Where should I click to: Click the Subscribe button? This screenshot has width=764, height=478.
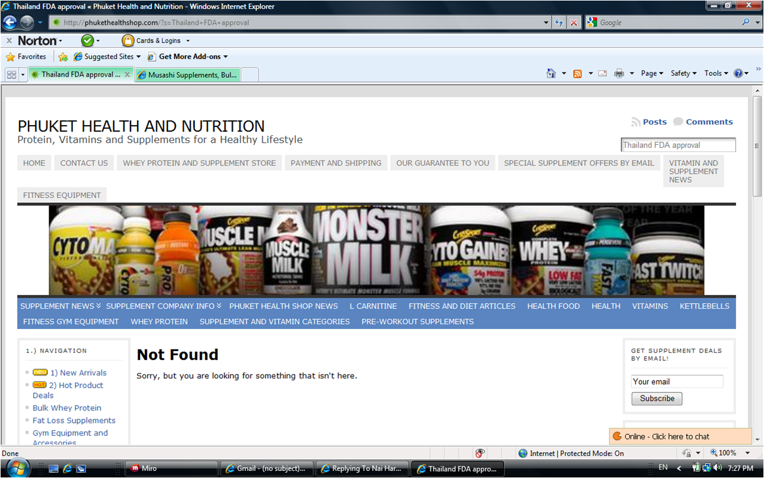tap(657, 398)
